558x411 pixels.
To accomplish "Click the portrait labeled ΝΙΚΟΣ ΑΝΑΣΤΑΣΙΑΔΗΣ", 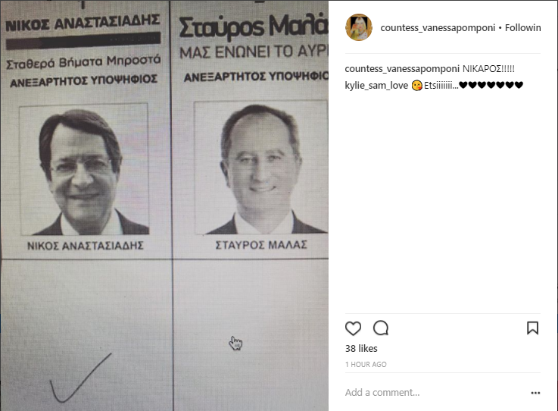I will click(x=84, y=169).
